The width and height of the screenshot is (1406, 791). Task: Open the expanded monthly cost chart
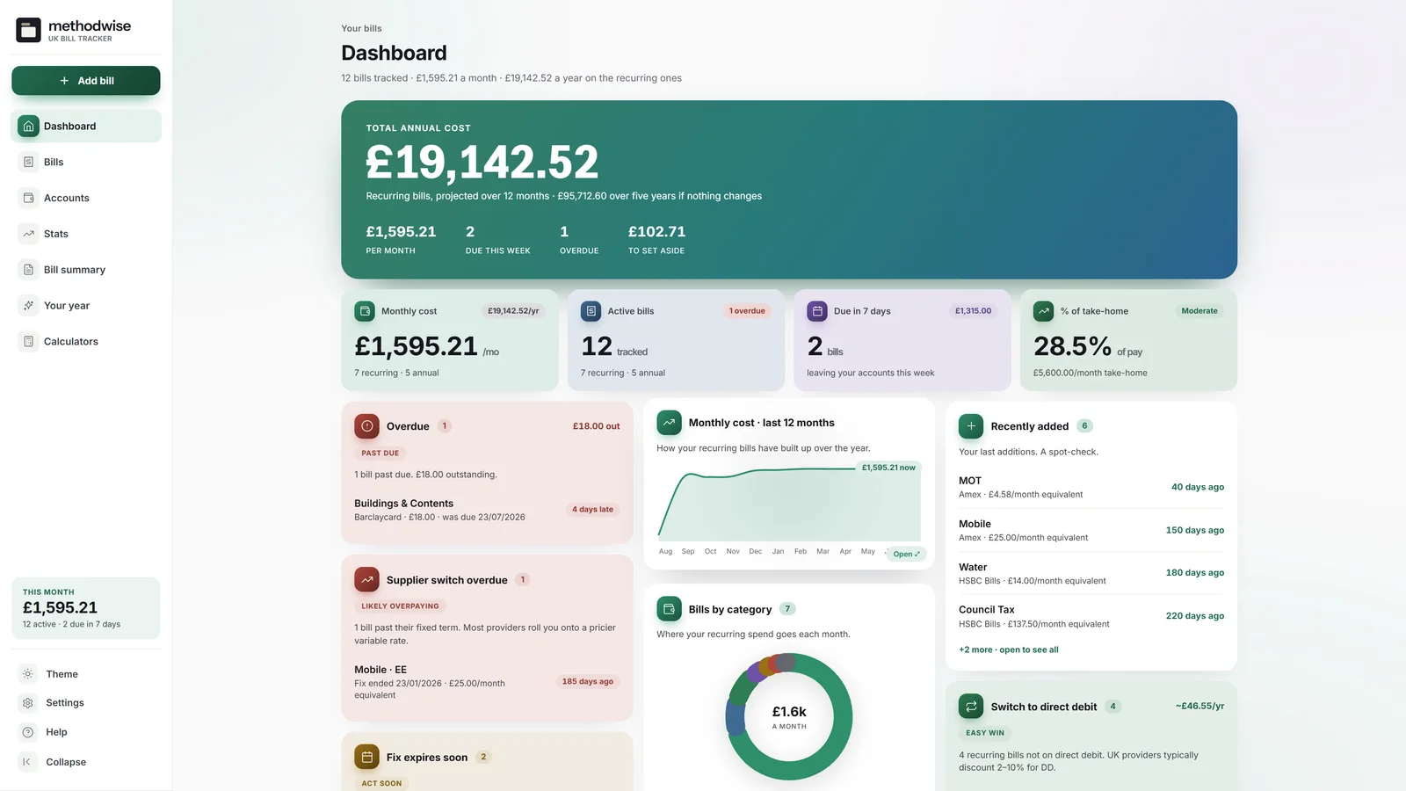[906, 554]
